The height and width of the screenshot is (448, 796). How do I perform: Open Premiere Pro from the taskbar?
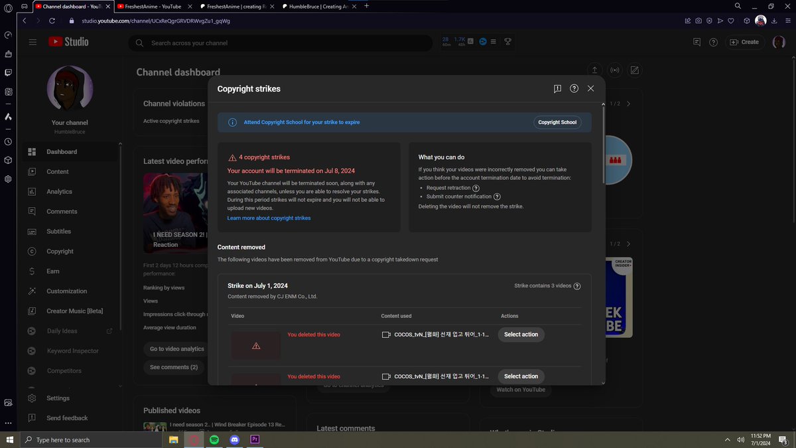point(255,439)
